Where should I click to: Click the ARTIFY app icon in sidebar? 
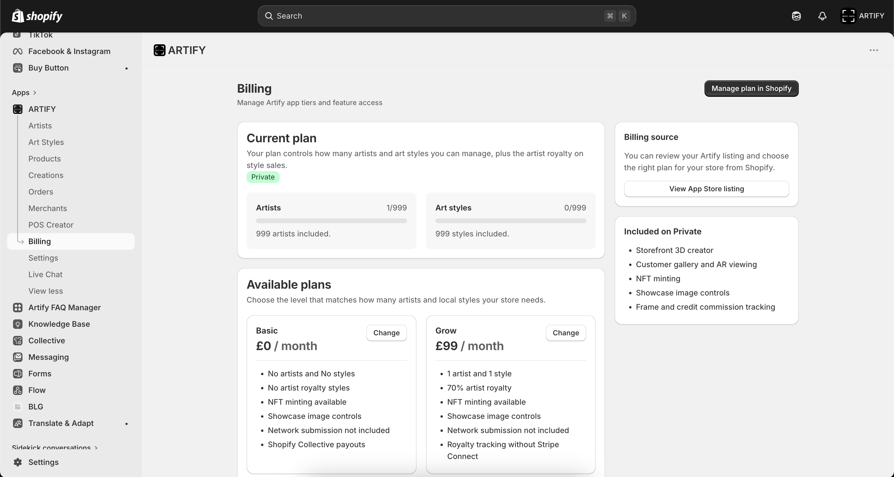(x=18, y=109)
